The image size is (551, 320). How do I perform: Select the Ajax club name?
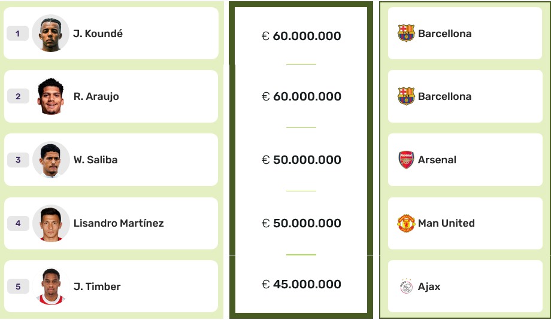[429, 287]
